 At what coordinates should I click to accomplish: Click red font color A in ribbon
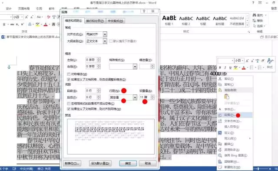(46, 24)
